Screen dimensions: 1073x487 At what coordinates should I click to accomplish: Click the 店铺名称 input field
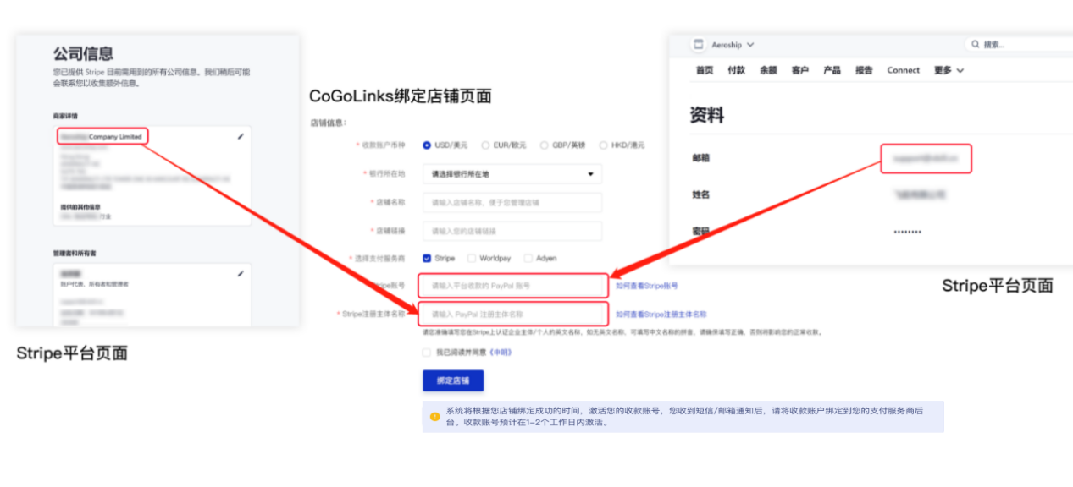[512, 202]
